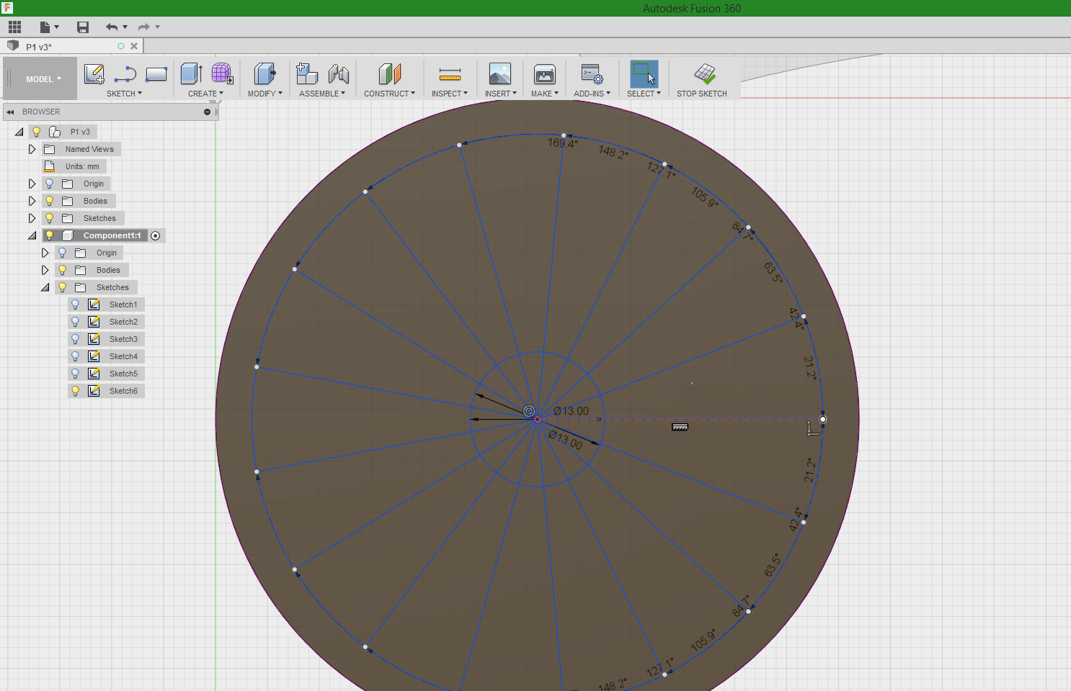Image resolution: width=1071 pixels, height=691 pixels.
Task: Collapse the P1 v3 root node
Action: pos(19,132)
